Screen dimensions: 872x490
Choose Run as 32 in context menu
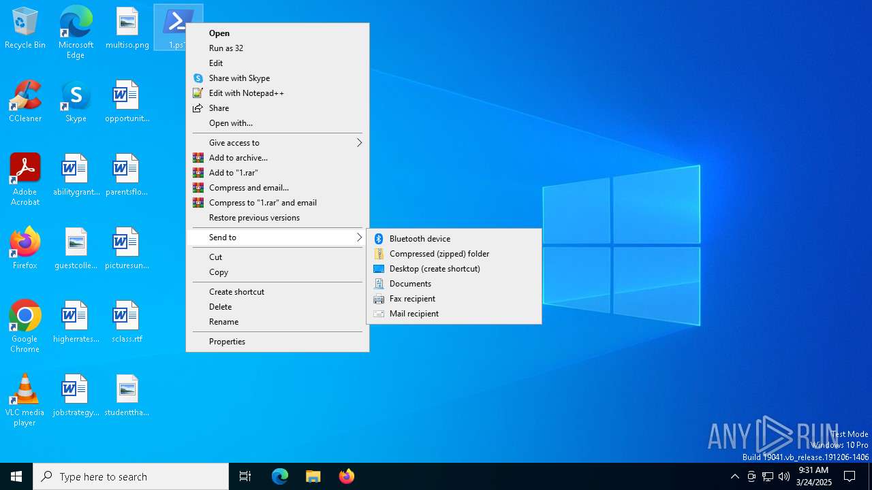(x=278, y=48)
